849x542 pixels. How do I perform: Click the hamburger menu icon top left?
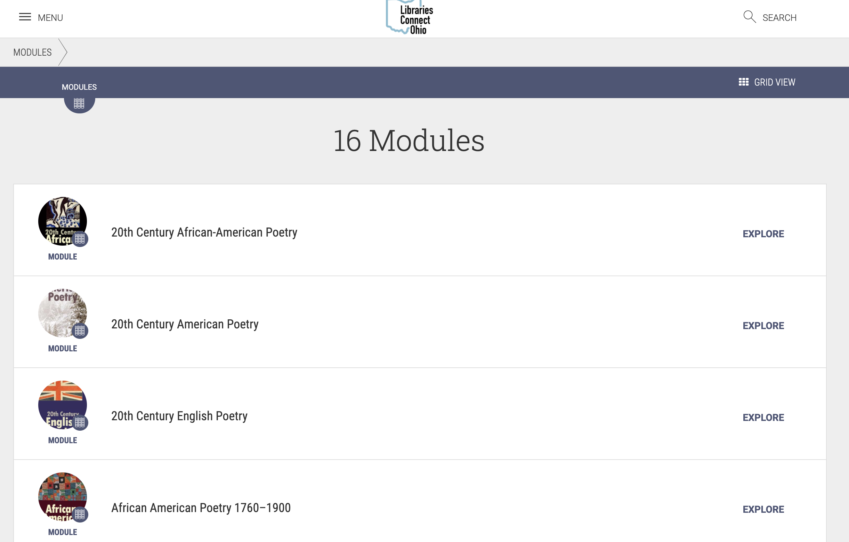[25, 17]
